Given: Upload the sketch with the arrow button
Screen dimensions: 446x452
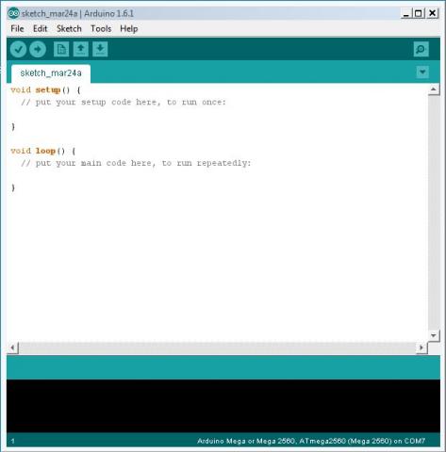Looking at the screenshot, I should coord(38,49).
